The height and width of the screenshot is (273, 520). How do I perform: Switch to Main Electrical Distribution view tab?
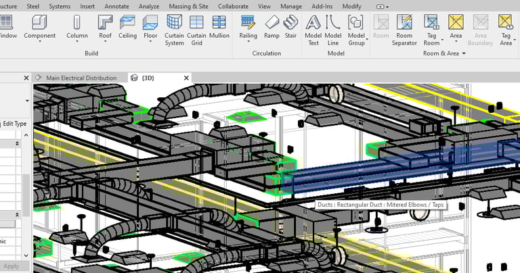pyautogui.click(x=81, y=78)
